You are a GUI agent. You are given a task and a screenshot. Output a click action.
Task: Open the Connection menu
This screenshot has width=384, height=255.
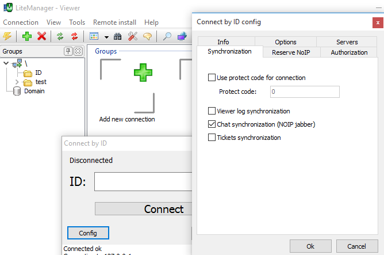21,22
